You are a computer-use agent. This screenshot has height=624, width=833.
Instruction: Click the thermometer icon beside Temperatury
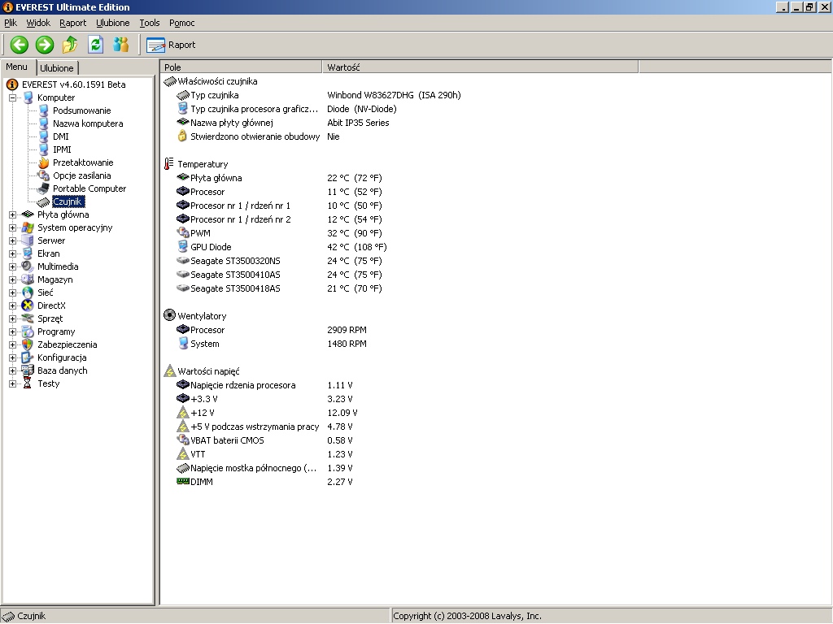[x=169, y=164]
